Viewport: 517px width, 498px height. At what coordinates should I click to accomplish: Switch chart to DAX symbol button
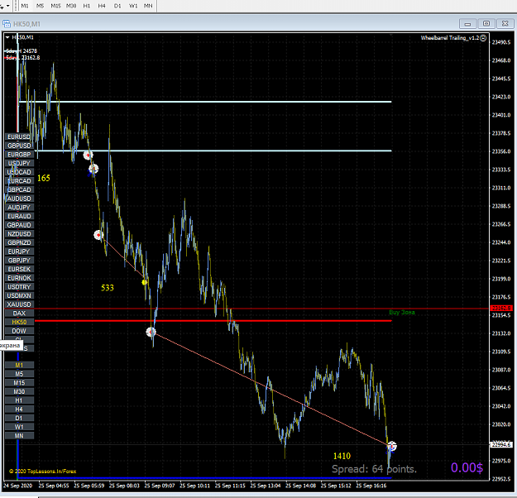19,314
